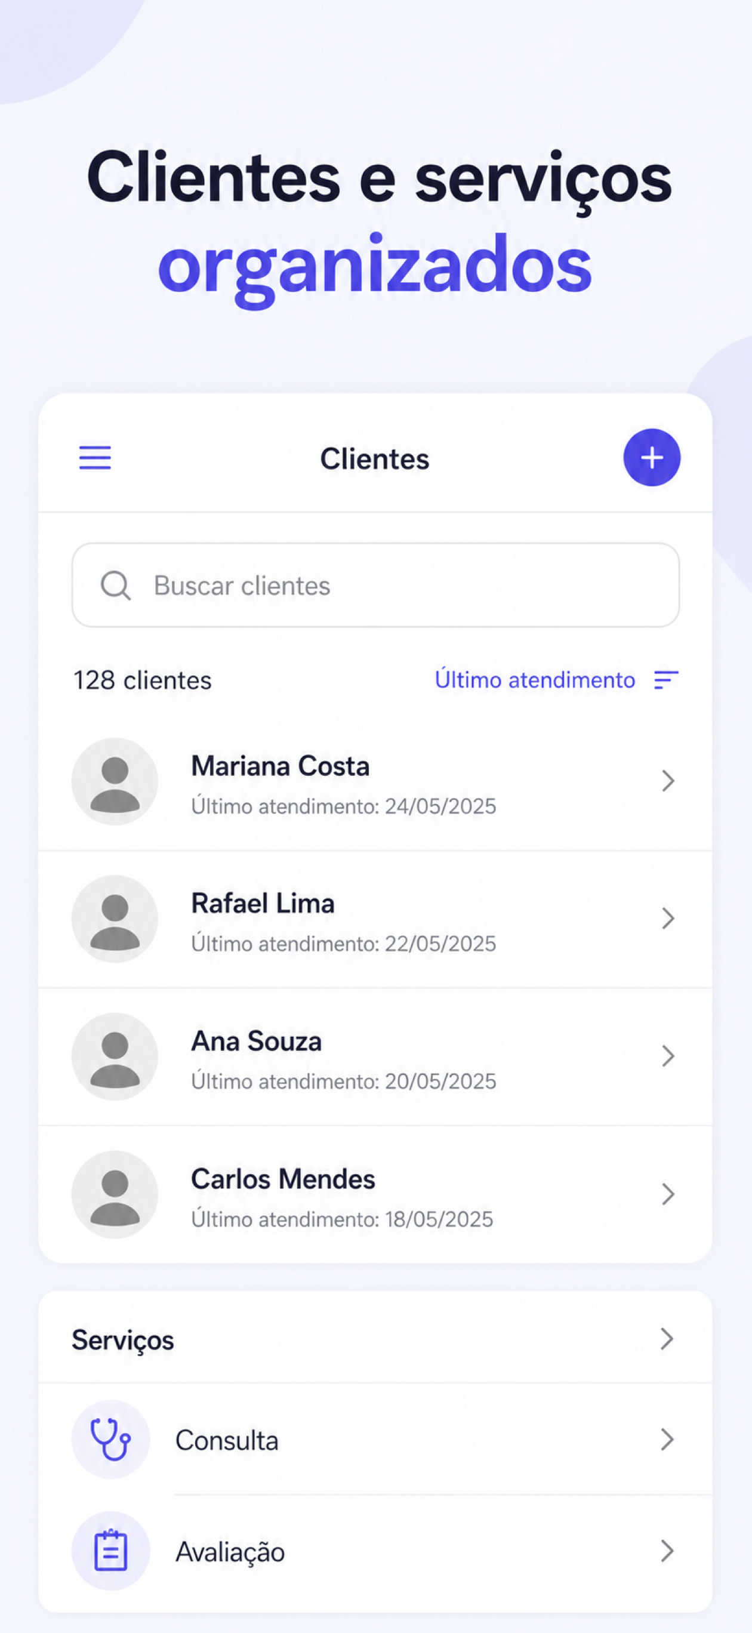Expand Mariana Costa row chevron
This screenshot has width=752, height=1633.
[x=668, y=781]
